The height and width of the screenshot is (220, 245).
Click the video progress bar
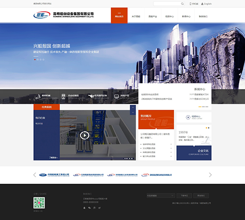[92, 158]
